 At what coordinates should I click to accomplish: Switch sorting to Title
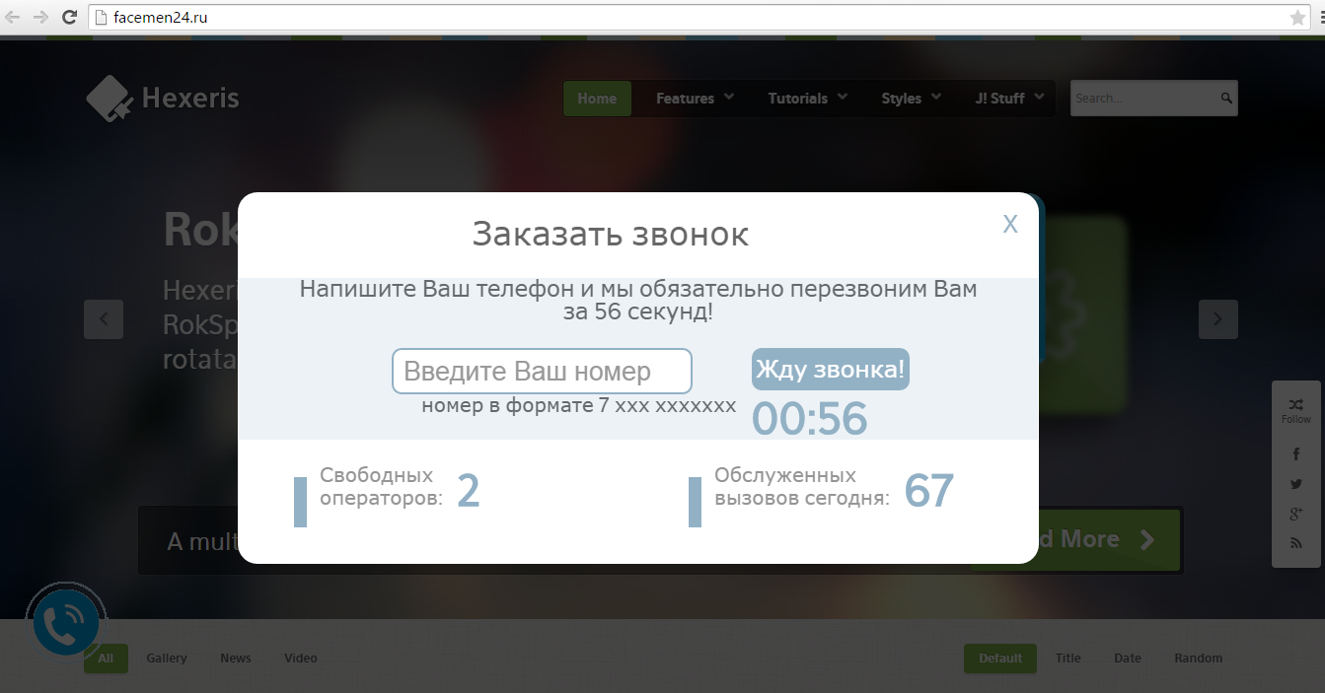pyautogui.click(x=1067, y=658)
